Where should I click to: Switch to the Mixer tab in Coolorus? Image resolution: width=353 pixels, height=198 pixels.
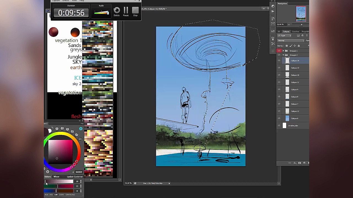click(x=56, y=177)
